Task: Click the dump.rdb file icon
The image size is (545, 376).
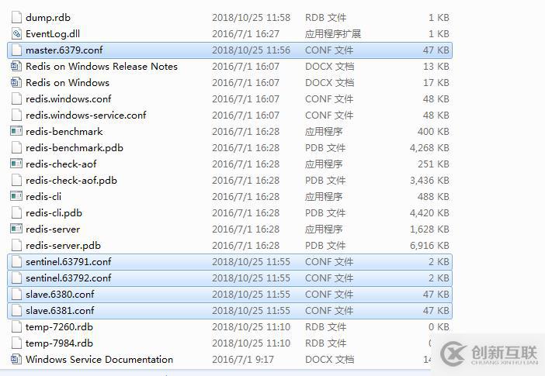Action: 16,17
